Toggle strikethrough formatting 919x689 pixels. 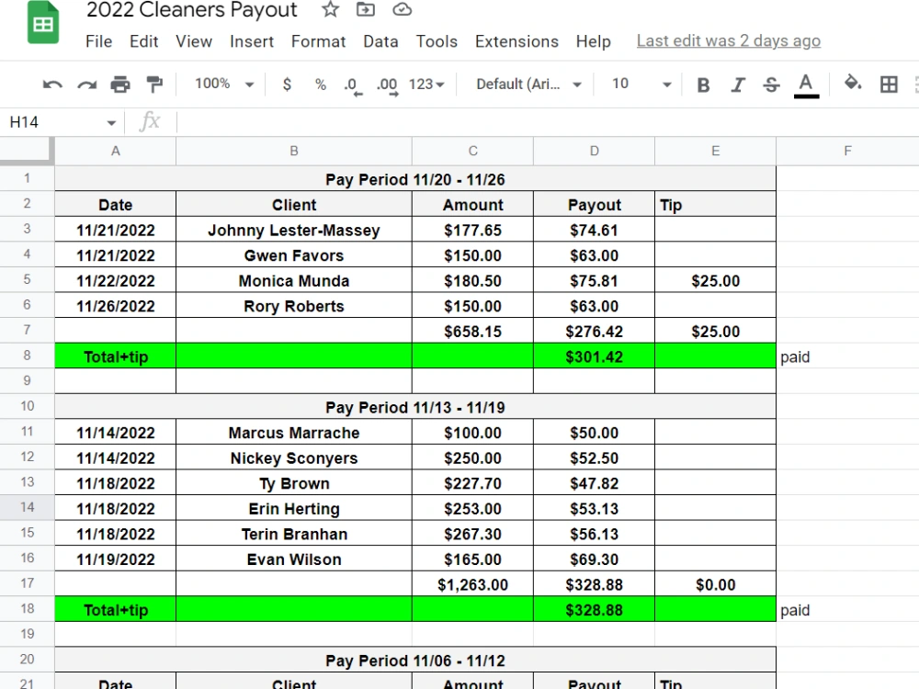click(771, 85)
